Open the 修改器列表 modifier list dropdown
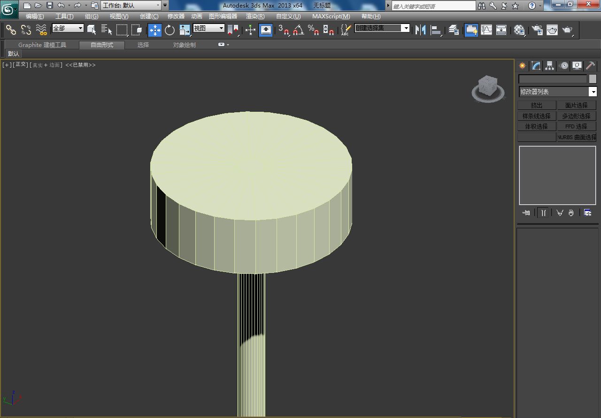The image size is (601, 418). click(x=557, y=92)
